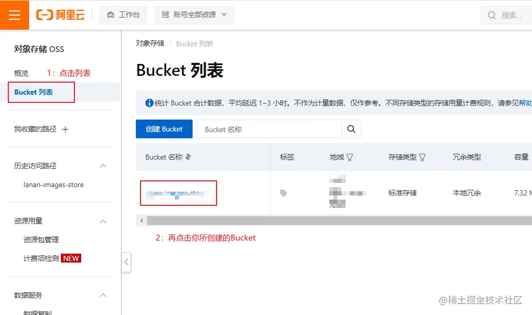Click the Aliyun logo

(60, 15)
